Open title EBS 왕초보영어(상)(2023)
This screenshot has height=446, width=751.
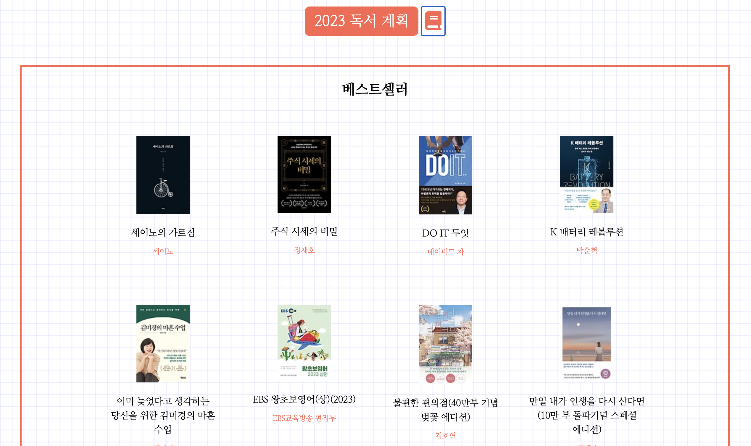(304, 399)
